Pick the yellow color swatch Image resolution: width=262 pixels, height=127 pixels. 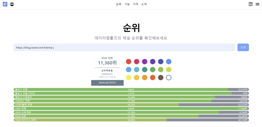coord(128,78)
